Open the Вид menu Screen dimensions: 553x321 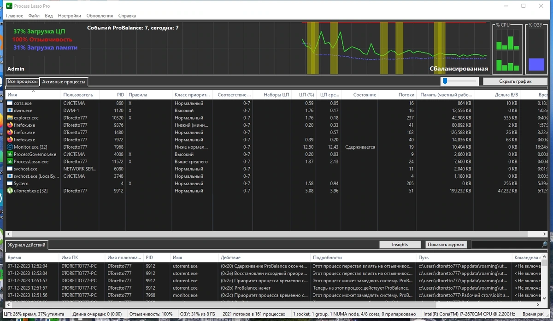tap(49, 16)
